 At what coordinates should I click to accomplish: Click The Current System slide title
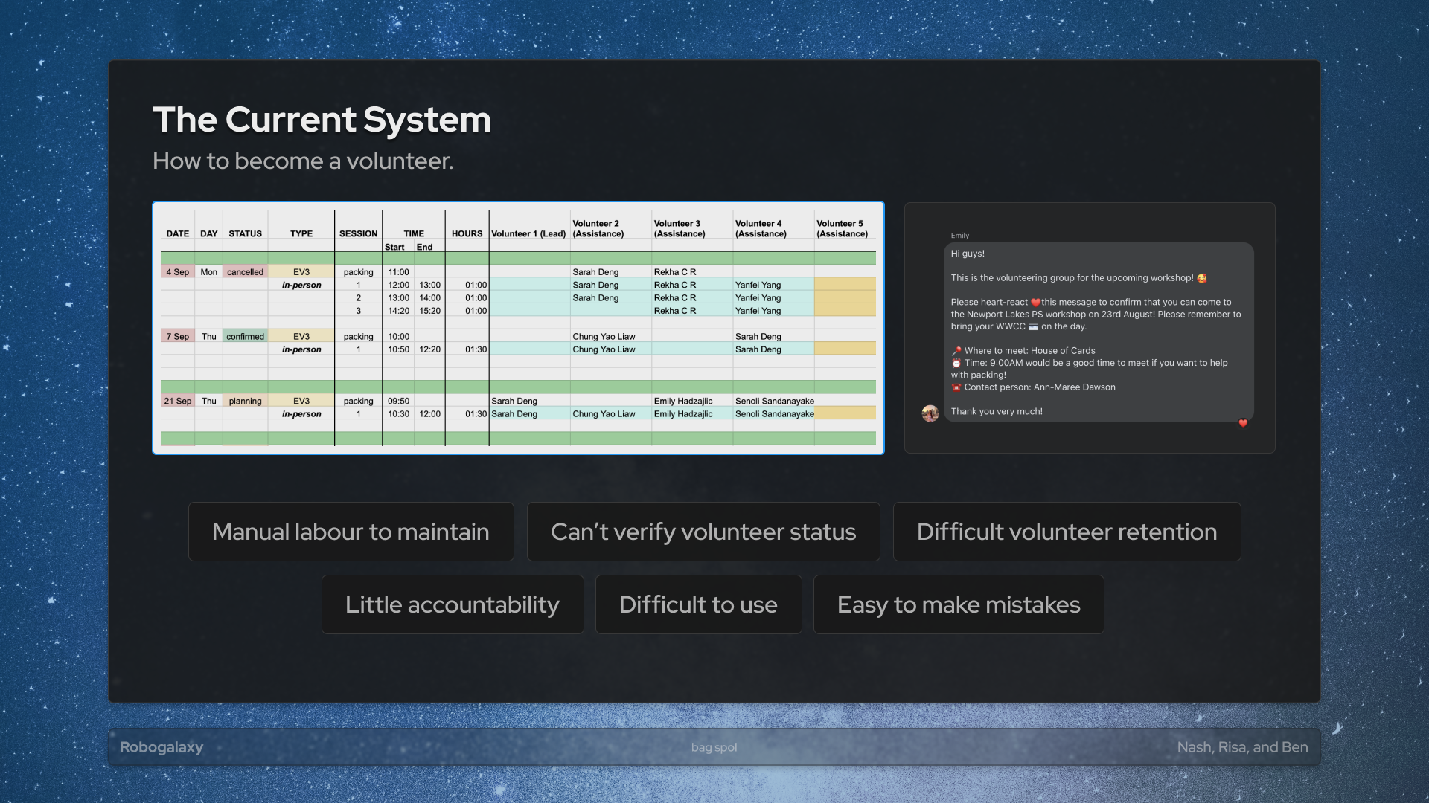click(322, 120)
